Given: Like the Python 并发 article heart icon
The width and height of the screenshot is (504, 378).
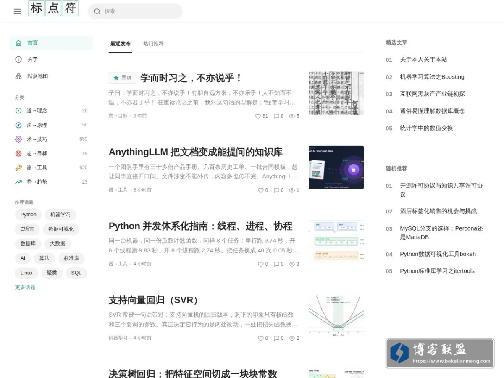Looking at the screenshot, I should click(x=261, y=264).
